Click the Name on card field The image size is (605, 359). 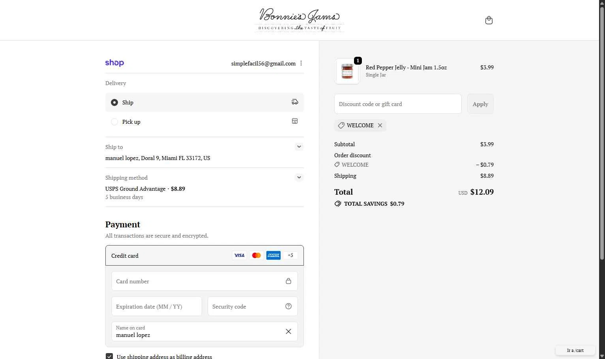[x=204, y=331]
